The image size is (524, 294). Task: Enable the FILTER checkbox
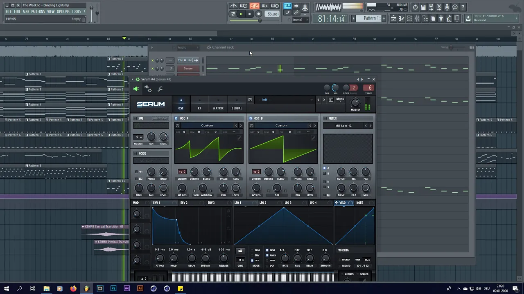click(325, 118)
